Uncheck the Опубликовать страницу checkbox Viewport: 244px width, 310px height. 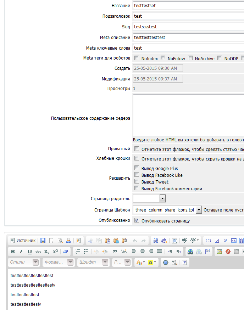(x=137, y=220)
